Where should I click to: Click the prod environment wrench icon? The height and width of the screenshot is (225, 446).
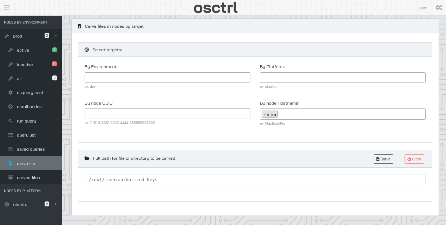coord(7,36)
